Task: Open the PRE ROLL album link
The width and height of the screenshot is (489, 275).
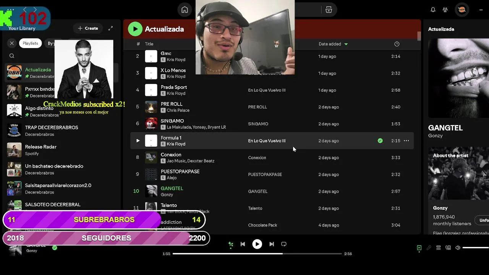Action: (x=257, y=107)
